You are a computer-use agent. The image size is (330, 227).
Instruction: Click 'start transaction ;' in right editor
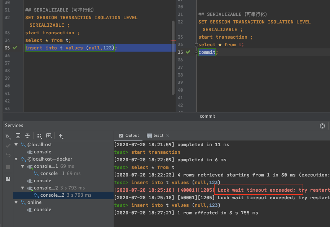coord(225,37)
